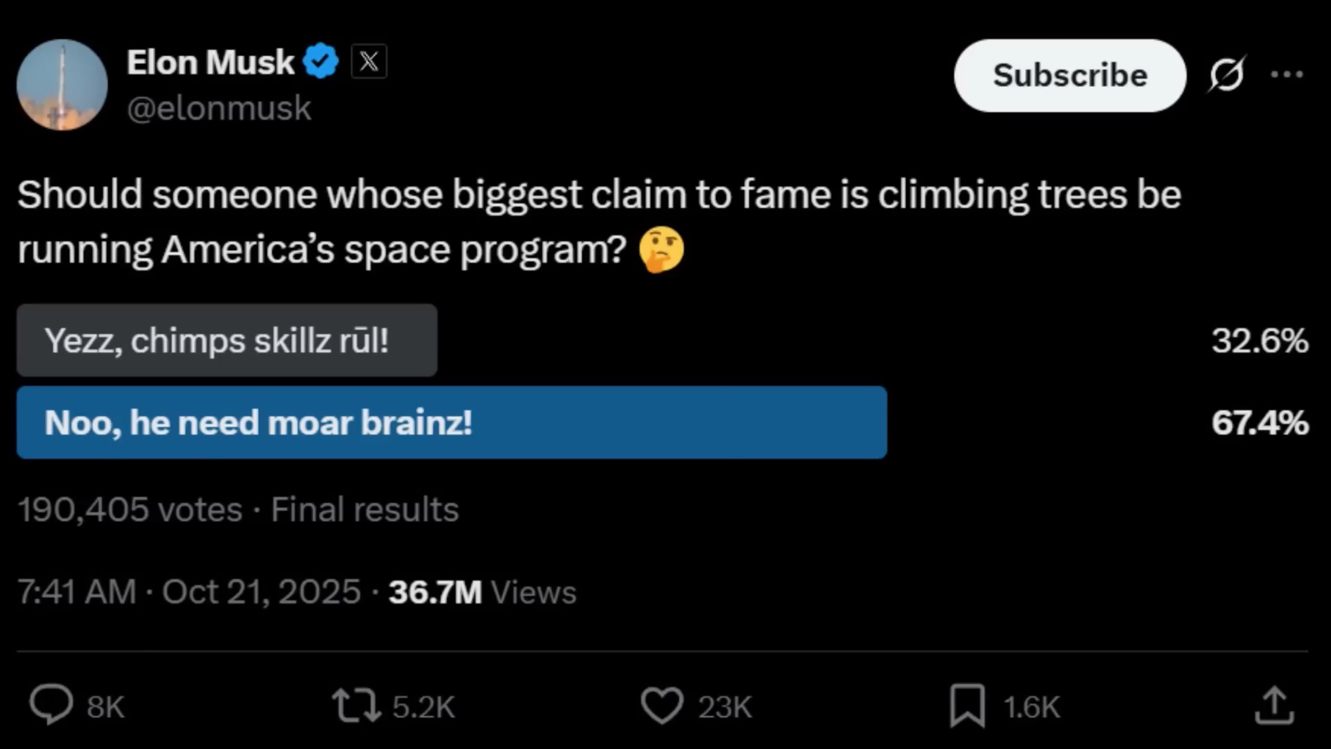
Task: Click the 36.7M Views count
Action: (x=482, y=592)
